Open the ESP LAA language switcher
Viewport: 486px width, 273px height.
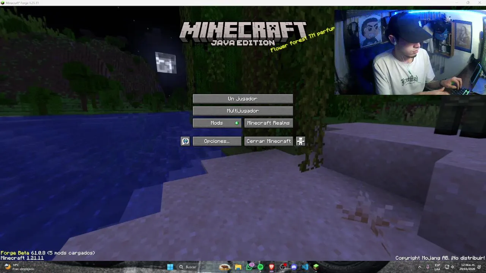click(x=437, y=267)
